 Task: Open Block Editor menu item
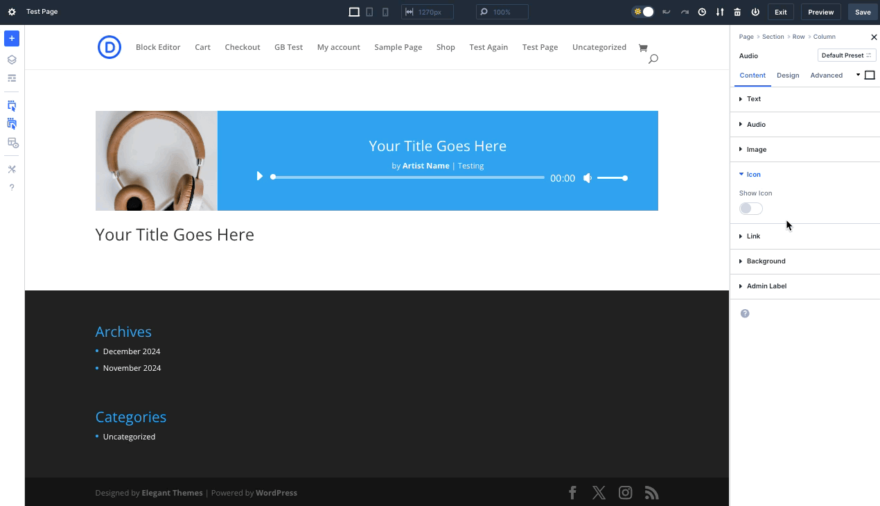pyautogui.click(x=158, y=47)
